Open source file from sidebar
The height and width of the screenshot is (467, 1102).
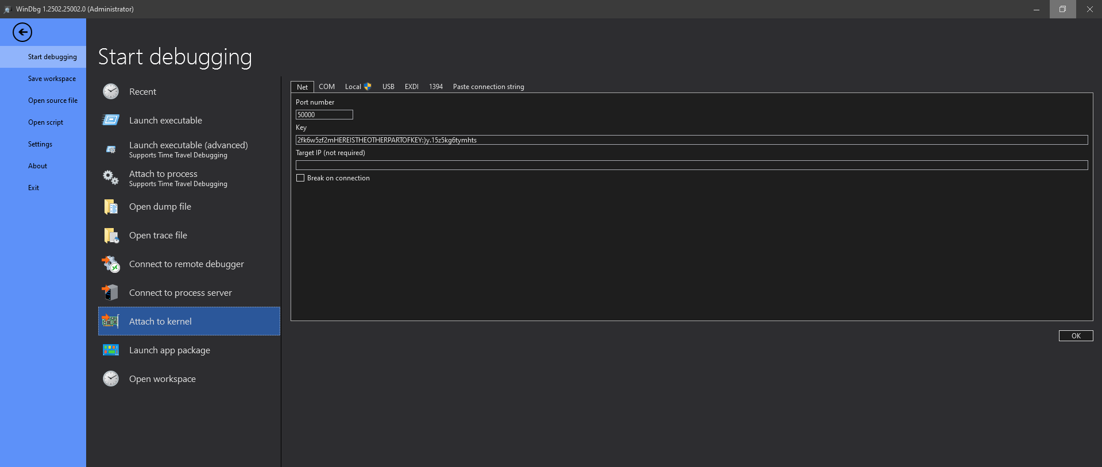[43, 101]
